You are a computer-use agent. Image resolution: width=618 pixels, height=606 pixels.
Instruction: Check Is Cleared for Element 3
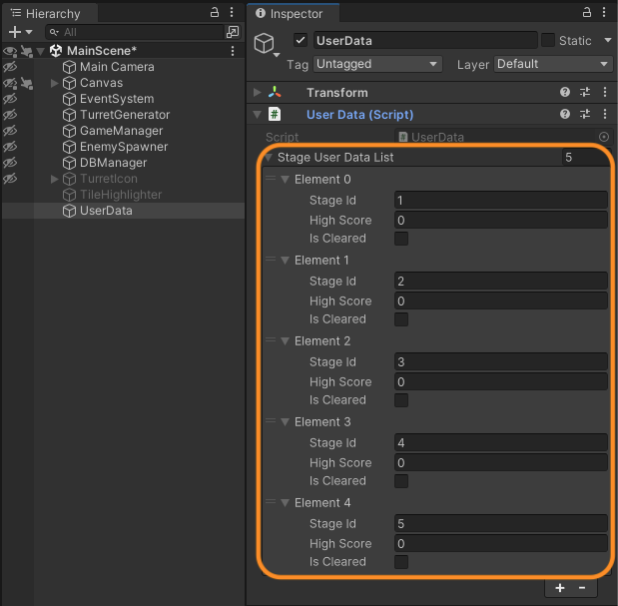pyautogui.click(x=401, y=481)
